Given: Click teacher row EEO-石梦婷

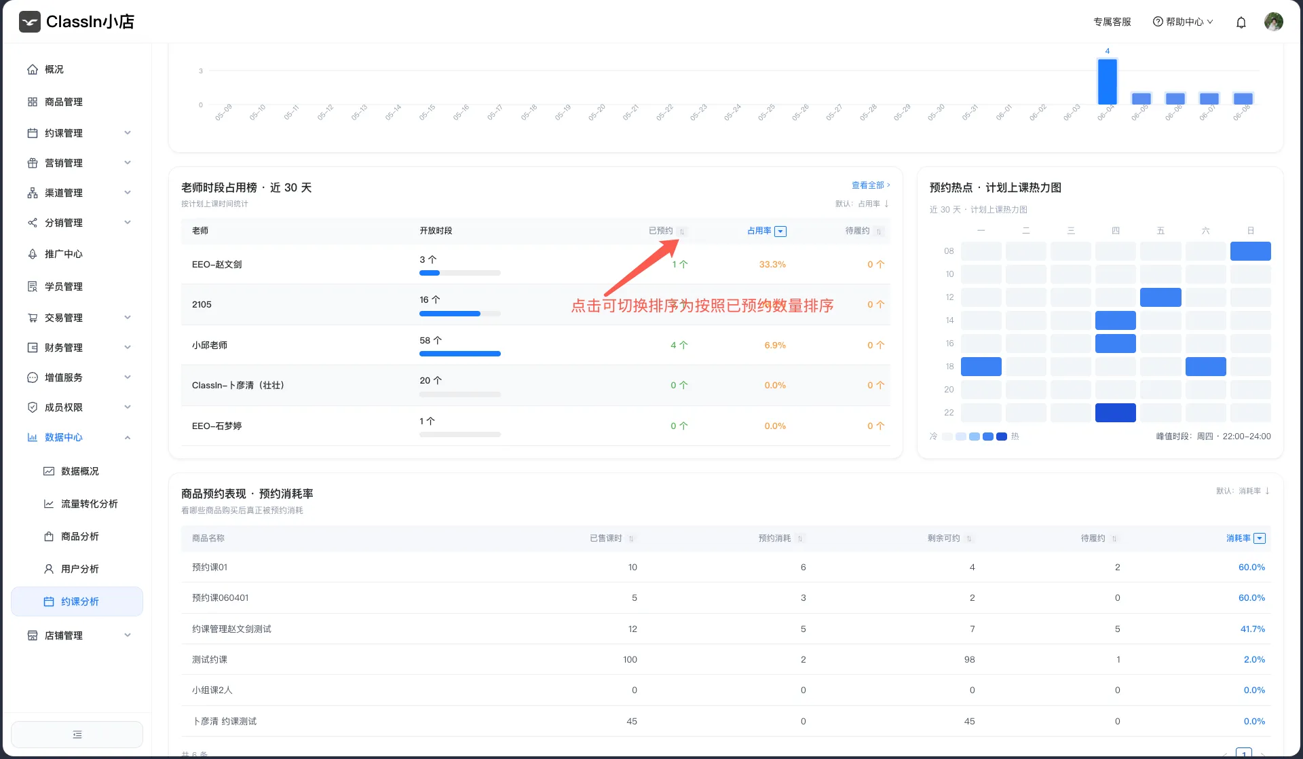Looking at the screenshot, I should click(x=535, y=426).
